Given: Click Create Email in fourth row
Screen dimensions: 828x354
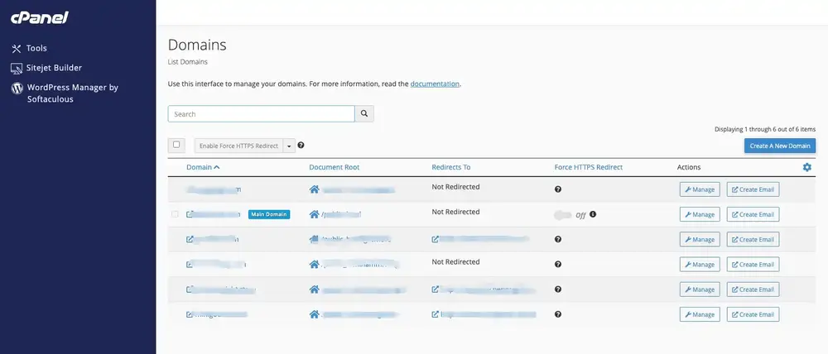Looking at the screenshot, I should pyautogui.click(x=753, y=265).
